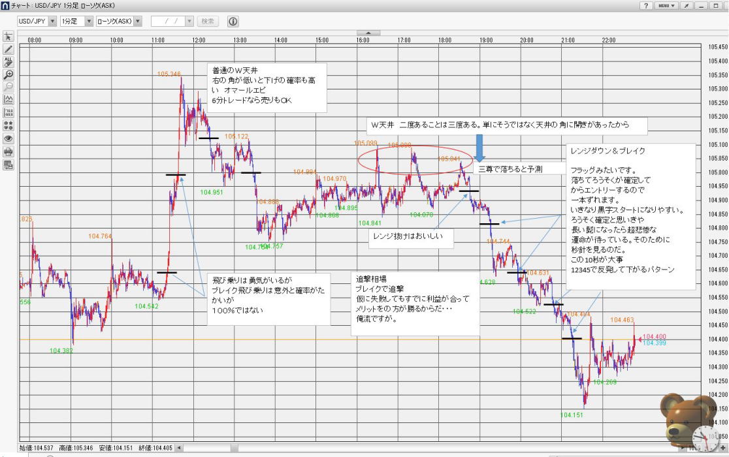Open the MENU button in title bar
729x457 pixels.
click(x=666, y=5)
